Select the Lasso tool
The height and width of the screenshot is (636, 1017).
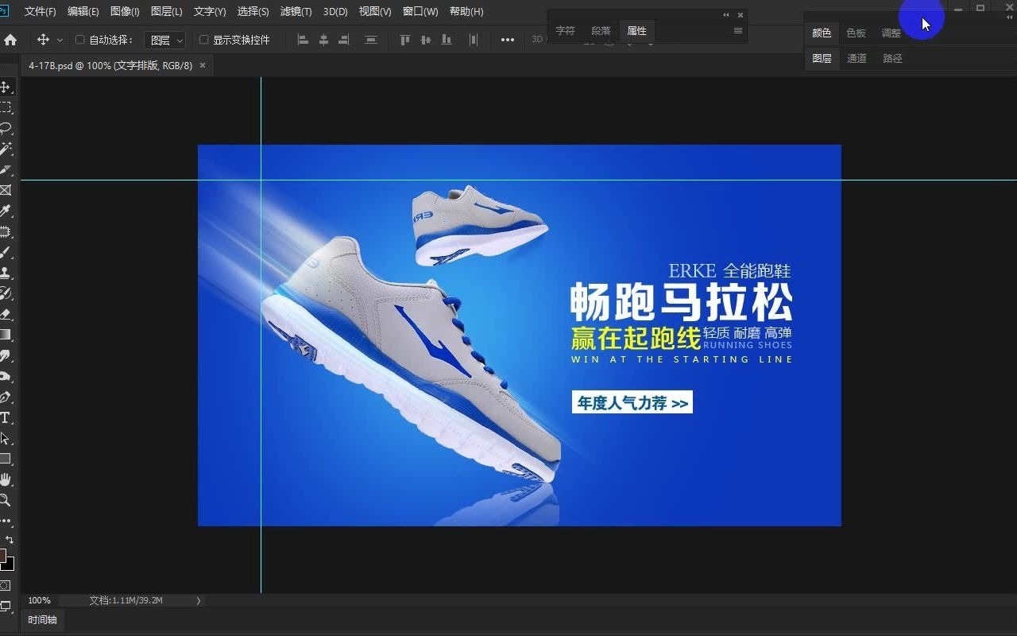5,128
